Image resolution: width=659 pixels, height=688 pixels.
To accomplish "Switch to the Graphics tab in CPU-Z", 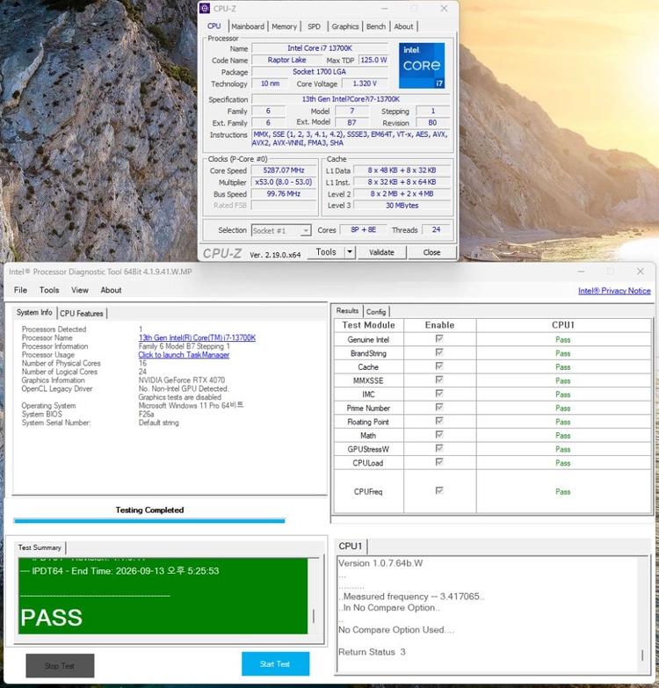I will pyautogui.click(x=344, y=26).
